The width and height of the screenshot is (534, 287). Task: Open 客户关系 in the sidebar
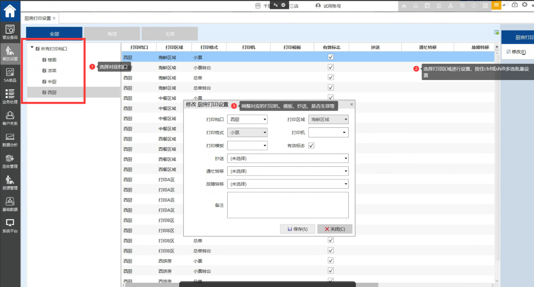pyautogui.click(x=10, y=118)
